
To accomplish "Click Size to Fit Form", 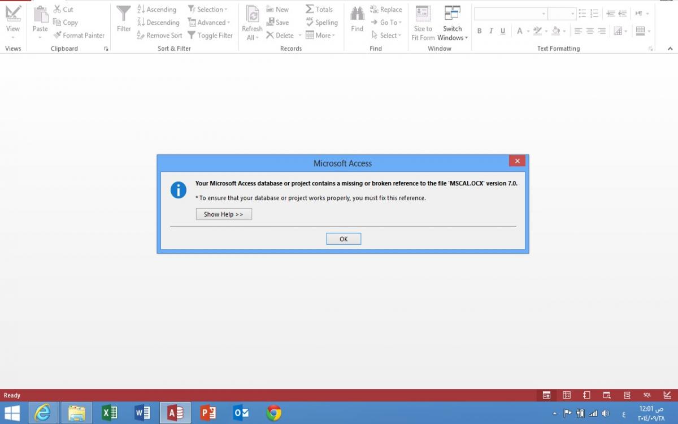I will pos(423,23).
